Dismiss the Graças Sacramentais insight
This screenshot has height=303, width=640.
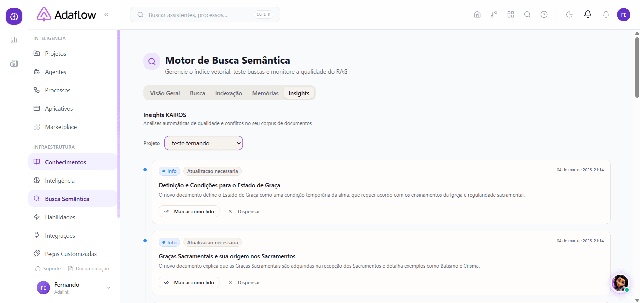tap(244, 282)
